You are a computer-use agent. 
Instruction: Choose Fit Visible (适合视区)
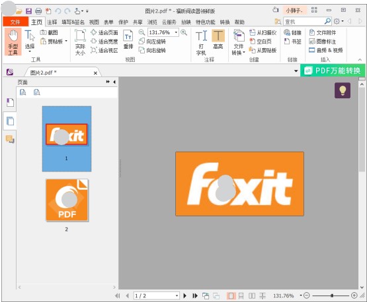point(104,50)
